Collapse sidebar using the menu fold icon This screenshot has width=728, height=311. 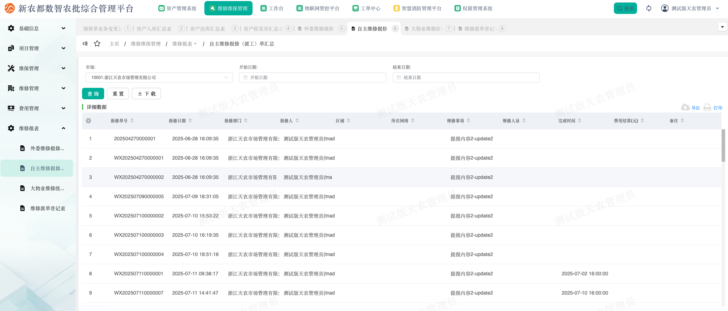pos(85,44)
